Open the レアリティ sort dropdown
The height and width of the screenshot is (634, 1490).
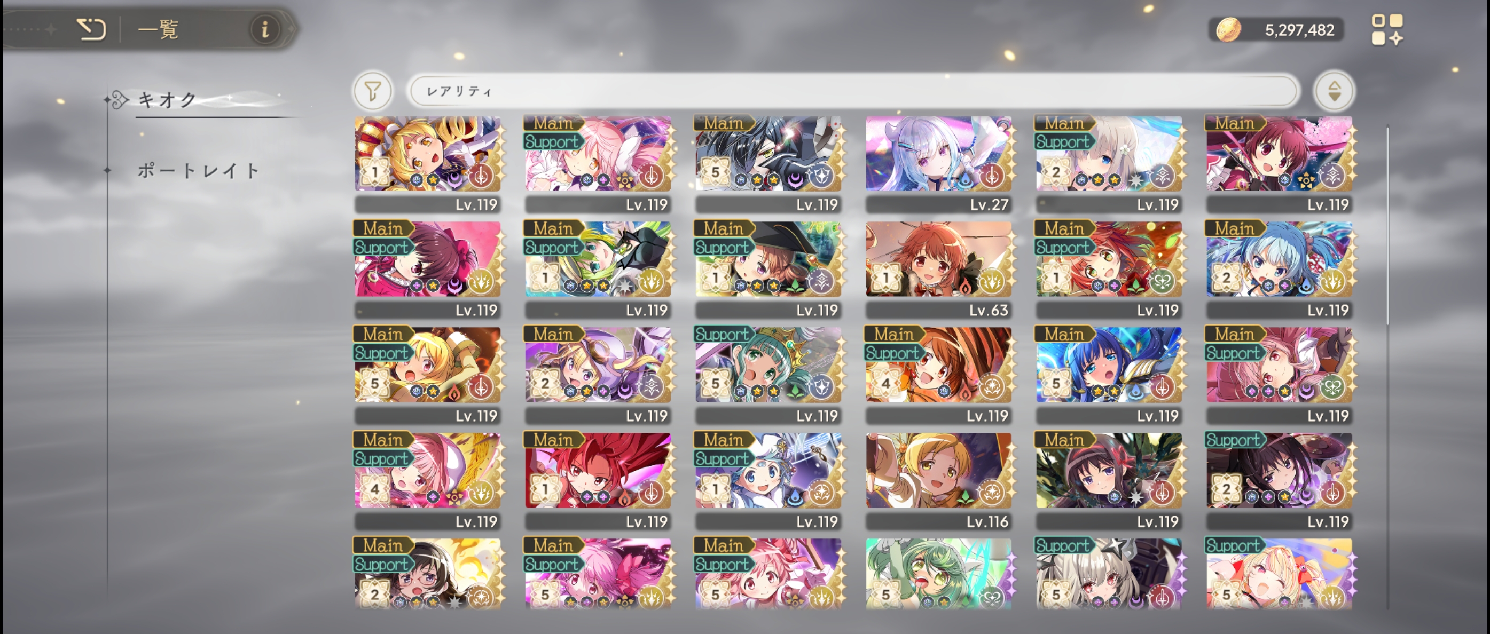click(x=852, y=91)
